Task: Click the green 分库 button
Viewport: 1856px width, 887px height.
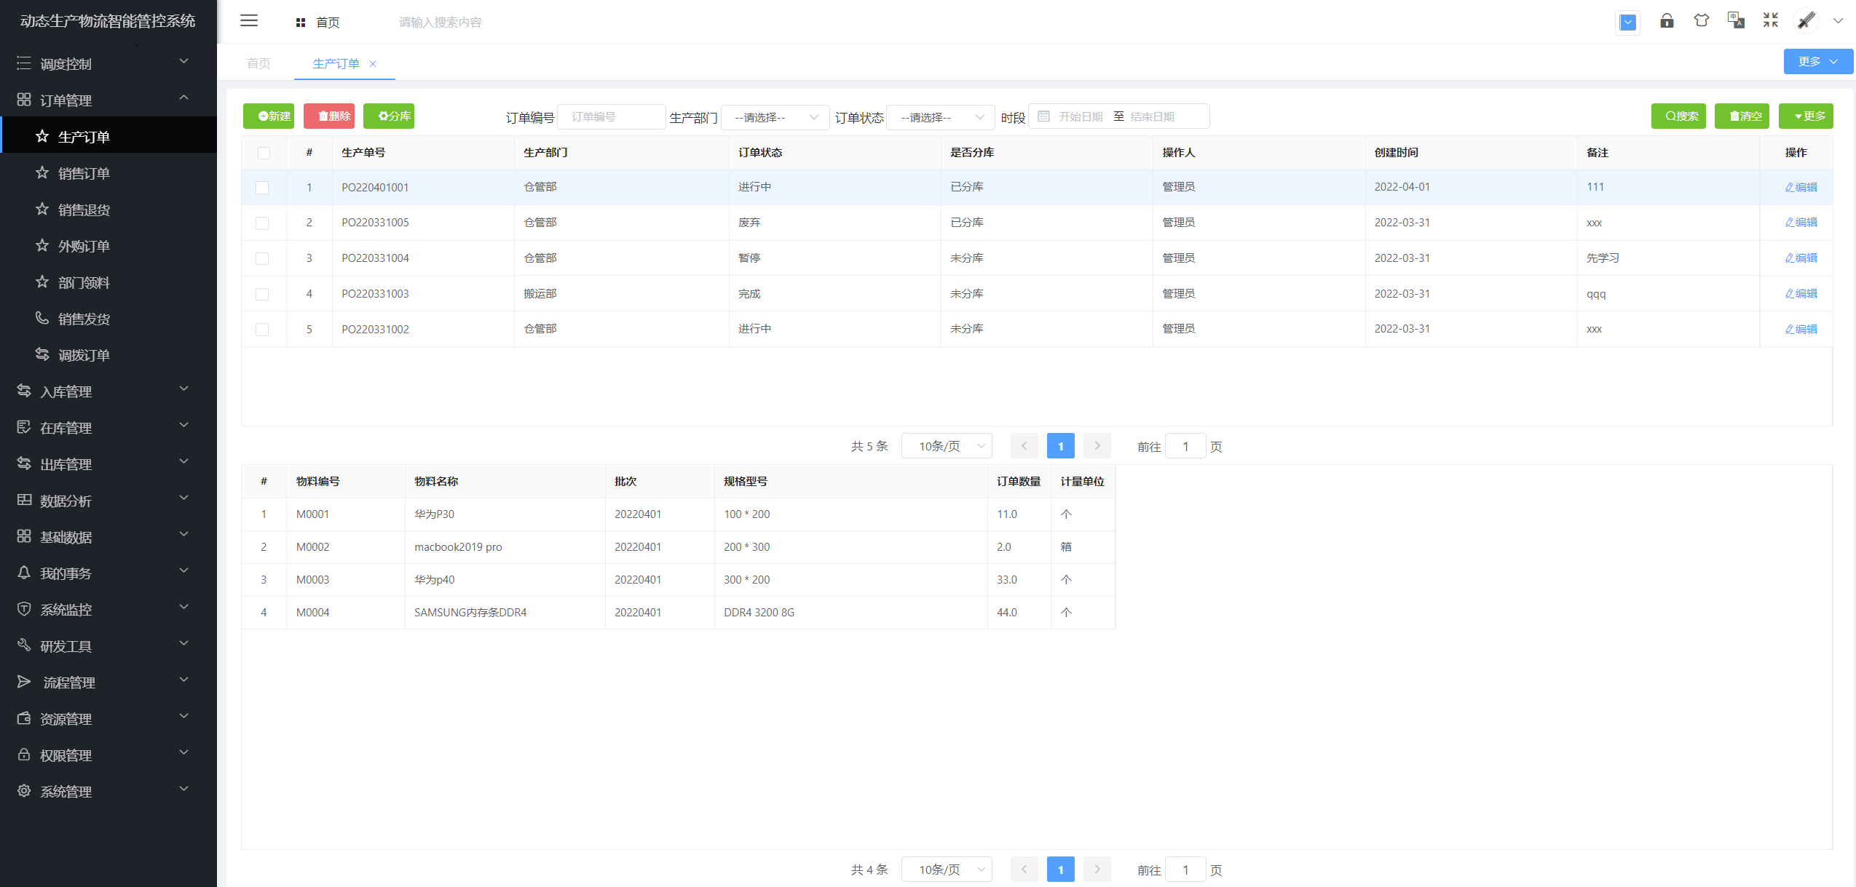Action: click(x=389, y=116)
